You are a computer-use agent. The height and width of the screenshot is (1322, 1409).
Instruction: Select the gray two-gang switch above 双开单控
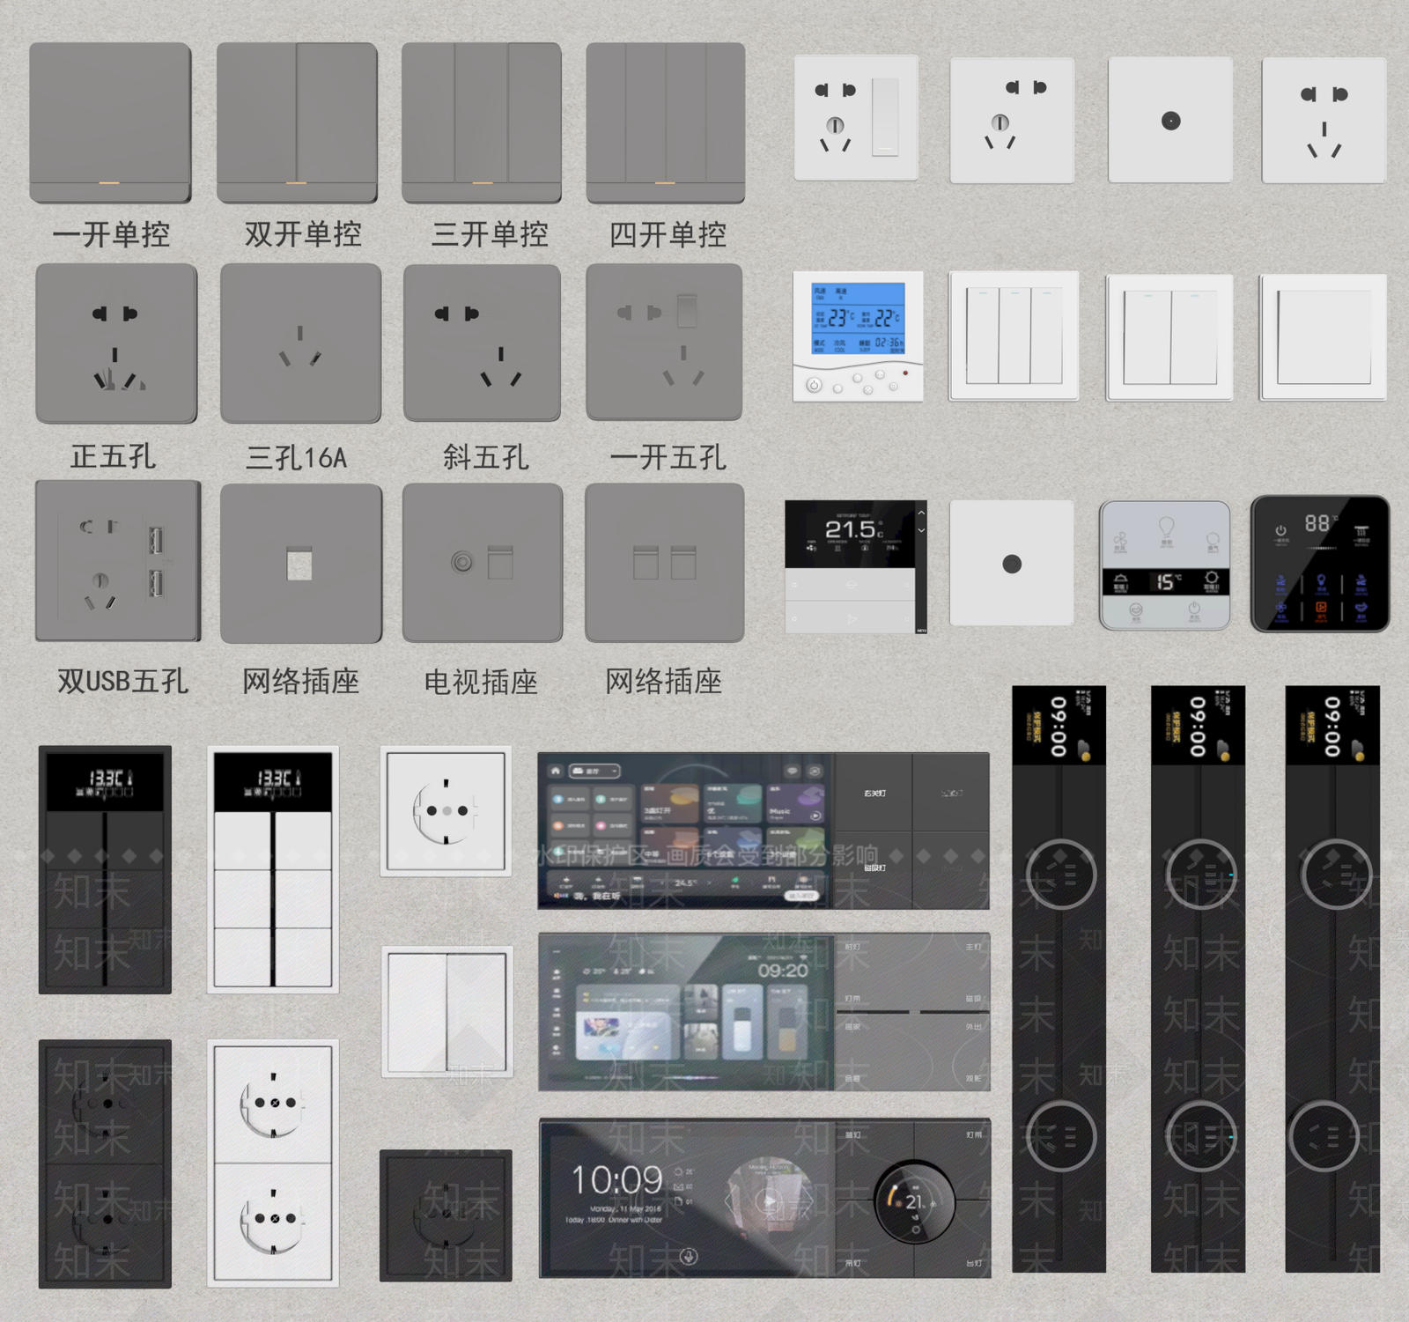click(297, 122)
